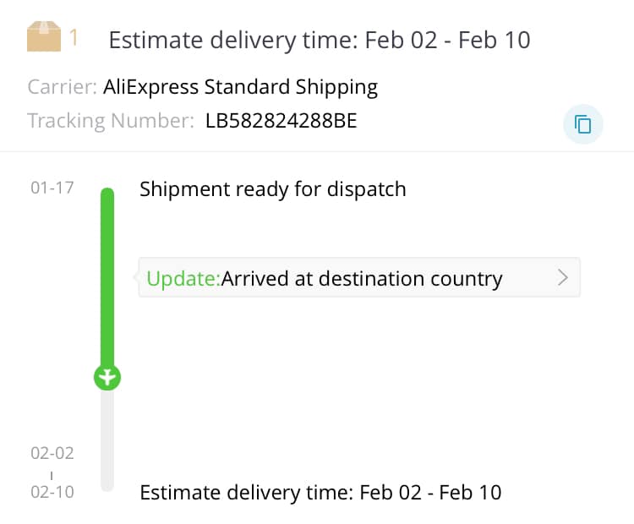The width and height of the screenshot is (634, 524).
Task: Click the green 'Update:' label
Action: tap(183, 279)
